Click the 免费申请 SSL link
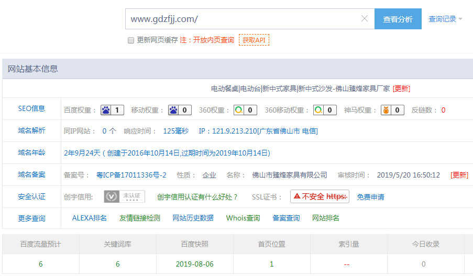 (x=370, y=197)
